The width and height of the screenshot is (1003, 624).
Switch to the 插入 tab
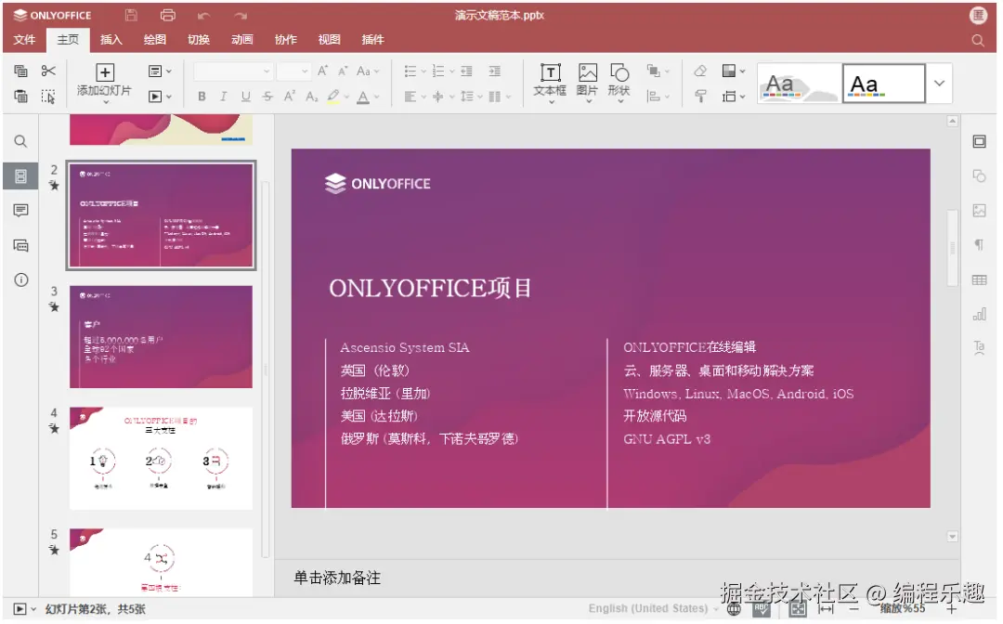click(x=111, y=40)
